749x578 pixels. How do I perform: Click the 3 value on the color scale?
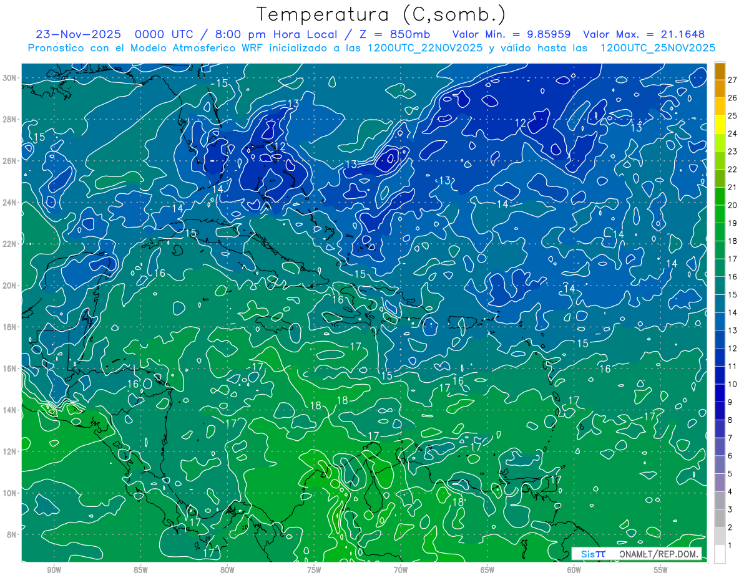tap(730, 509)
